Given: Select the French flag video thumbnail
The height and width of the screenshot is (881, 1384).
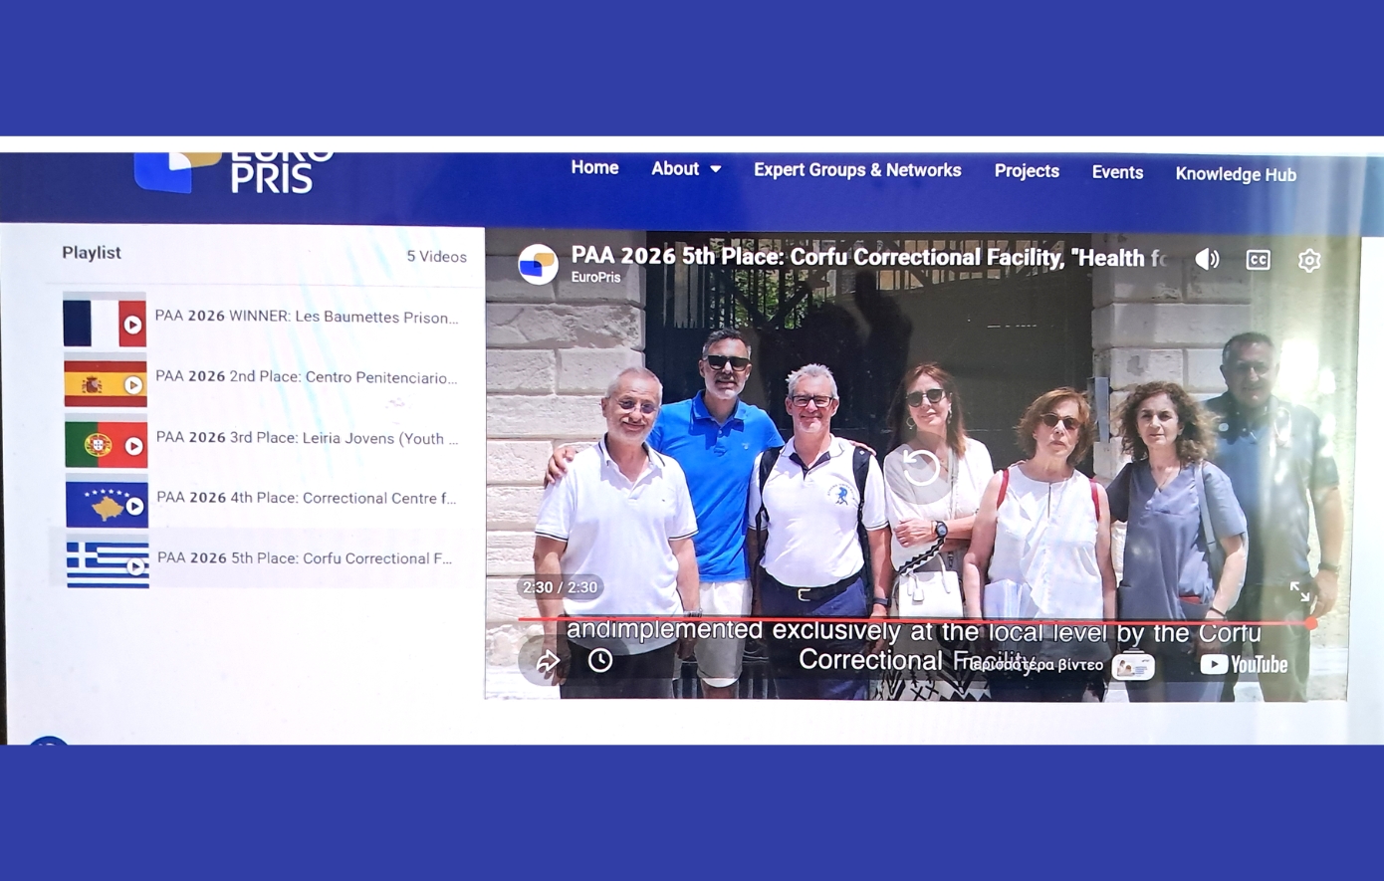Looking at the screenshot, I should click(105, 321).
